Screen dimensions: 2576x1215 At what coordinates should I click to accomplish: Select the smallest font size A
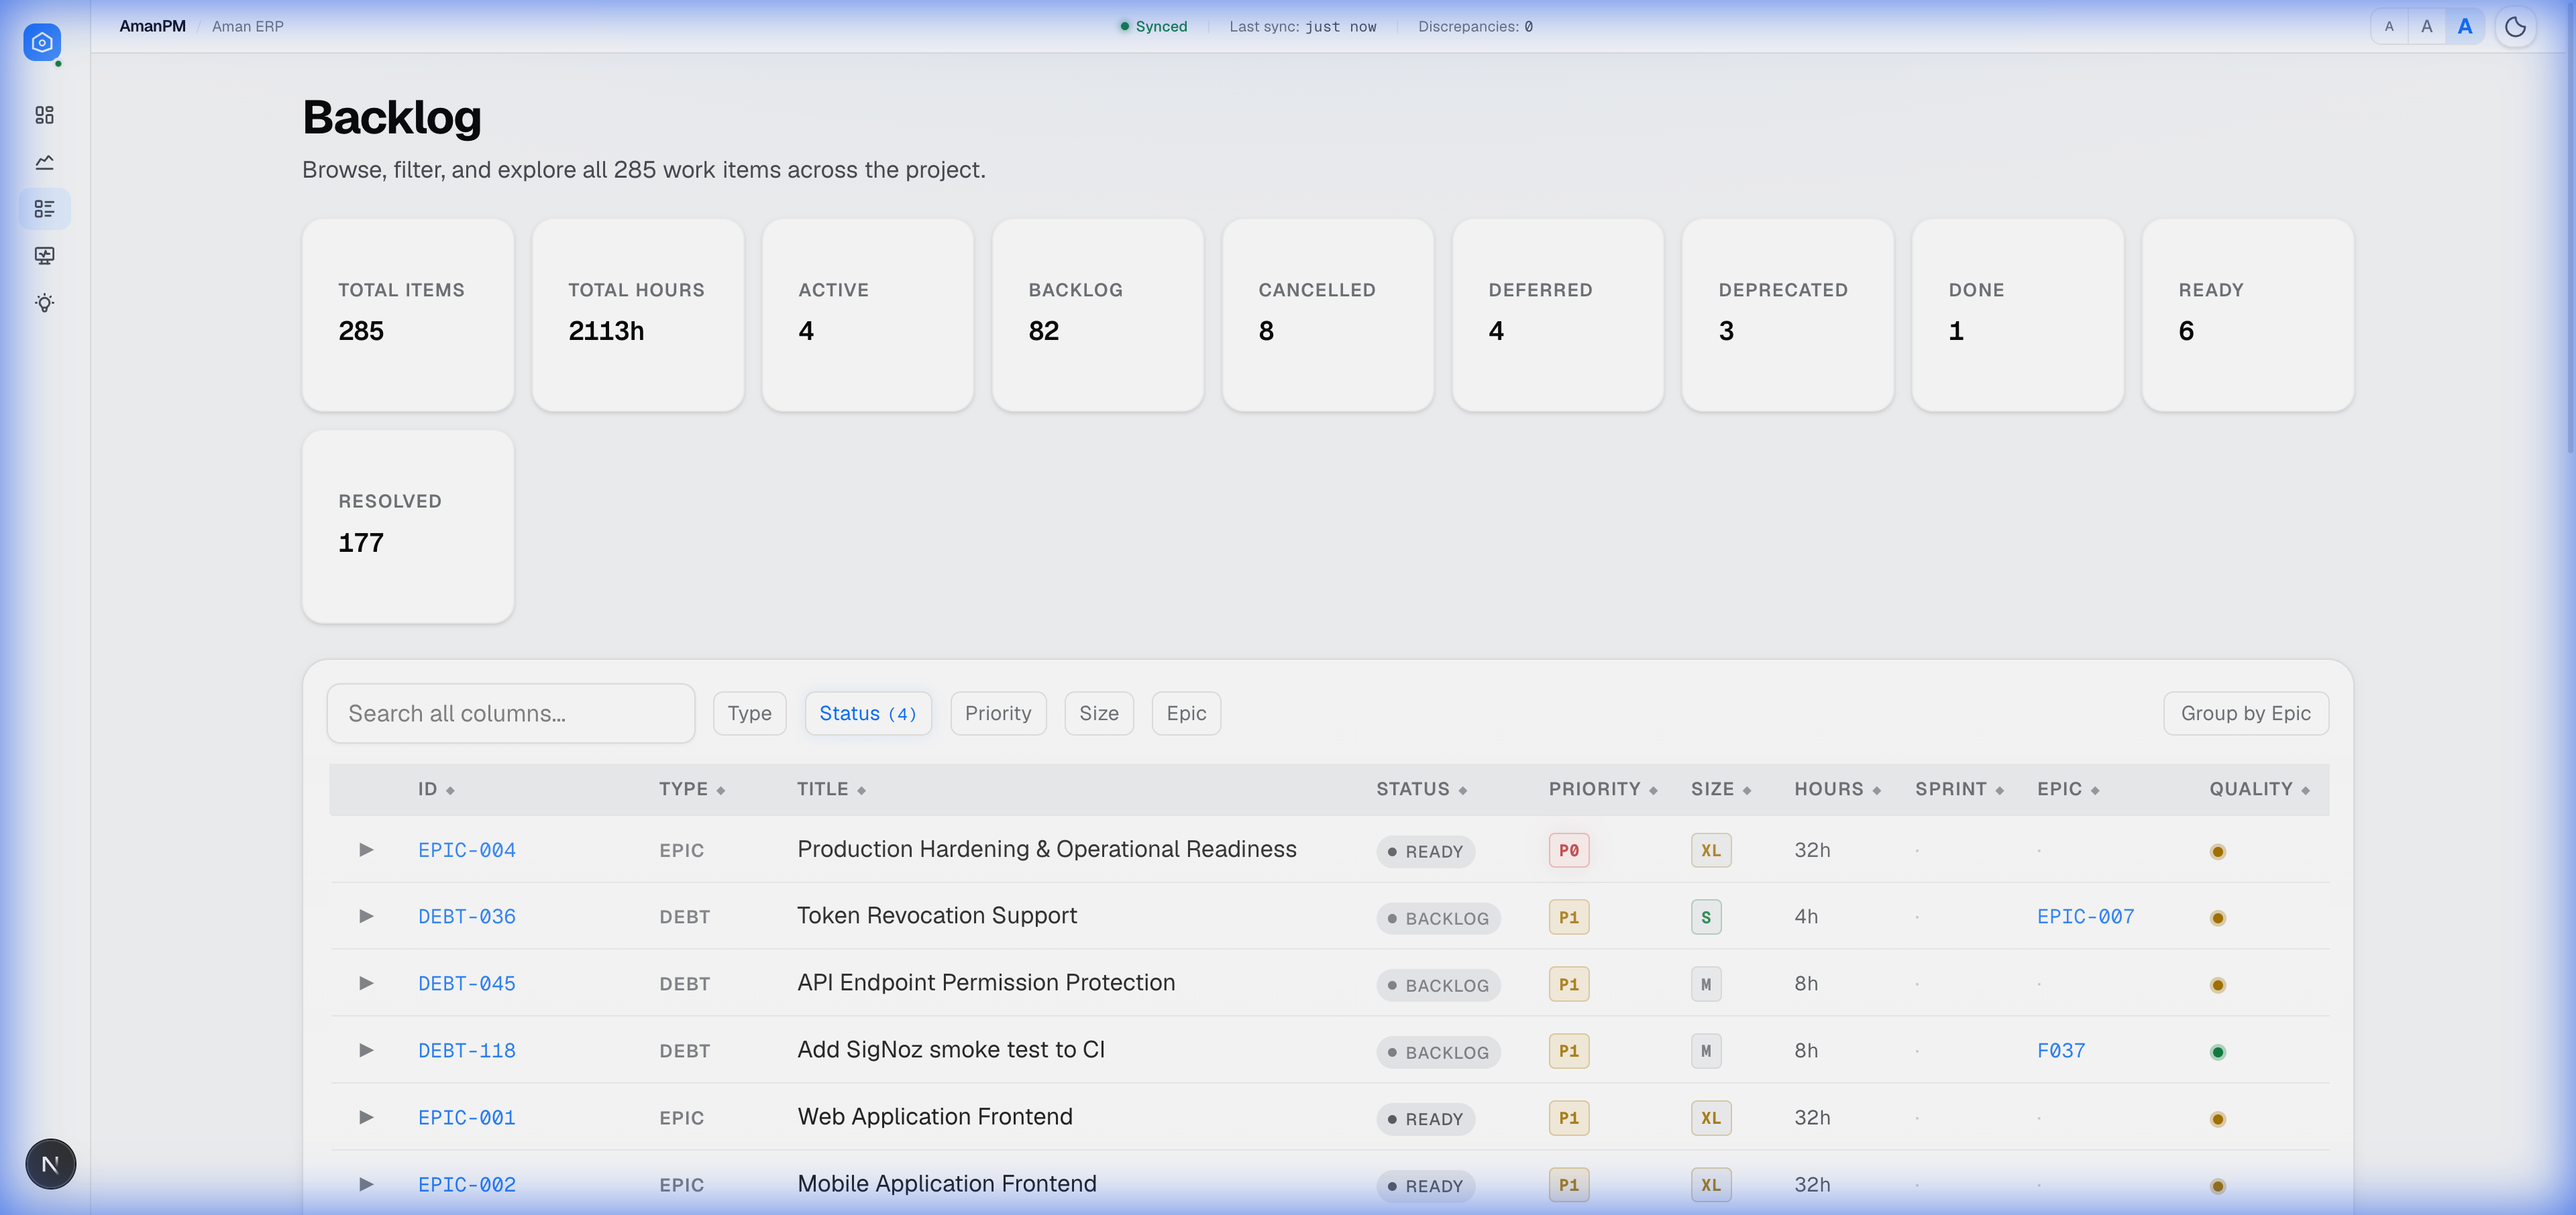pos(2389,27)
